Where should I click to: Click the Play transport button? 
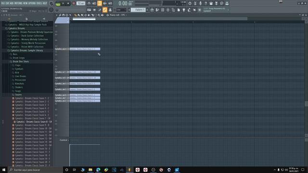63,3
